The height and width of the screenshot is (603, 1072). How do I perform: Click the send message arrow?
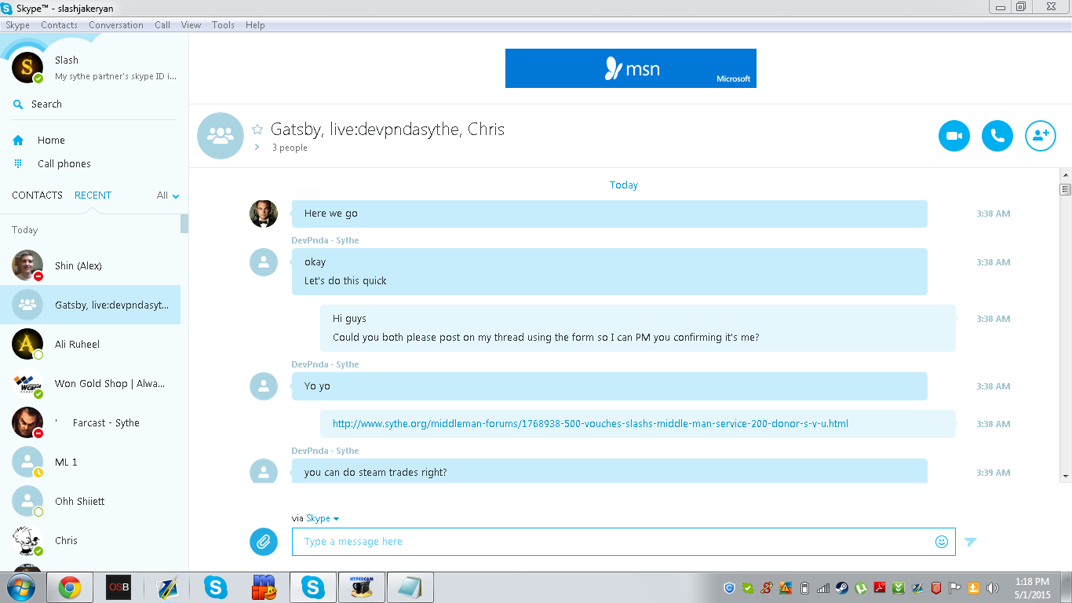tap(971, 542)
